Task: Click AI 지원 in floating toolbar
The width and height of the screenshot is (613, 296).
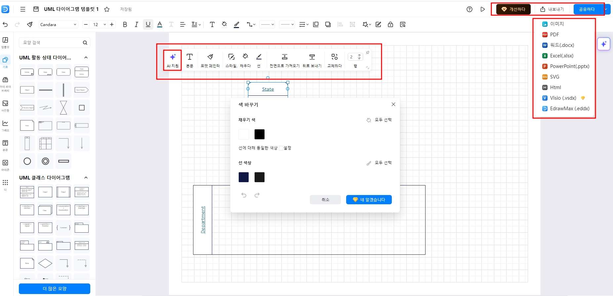Action: point(173,60)
